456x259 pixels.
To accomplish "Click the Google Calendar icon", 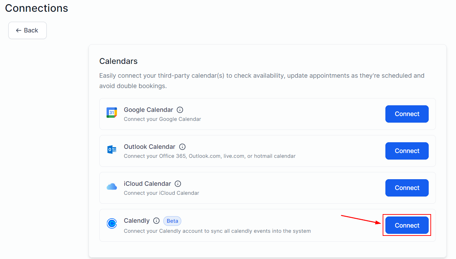I will (x=111, y=113).
